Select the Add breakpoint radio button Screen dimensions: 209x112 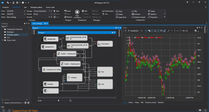tap(83, 11)
